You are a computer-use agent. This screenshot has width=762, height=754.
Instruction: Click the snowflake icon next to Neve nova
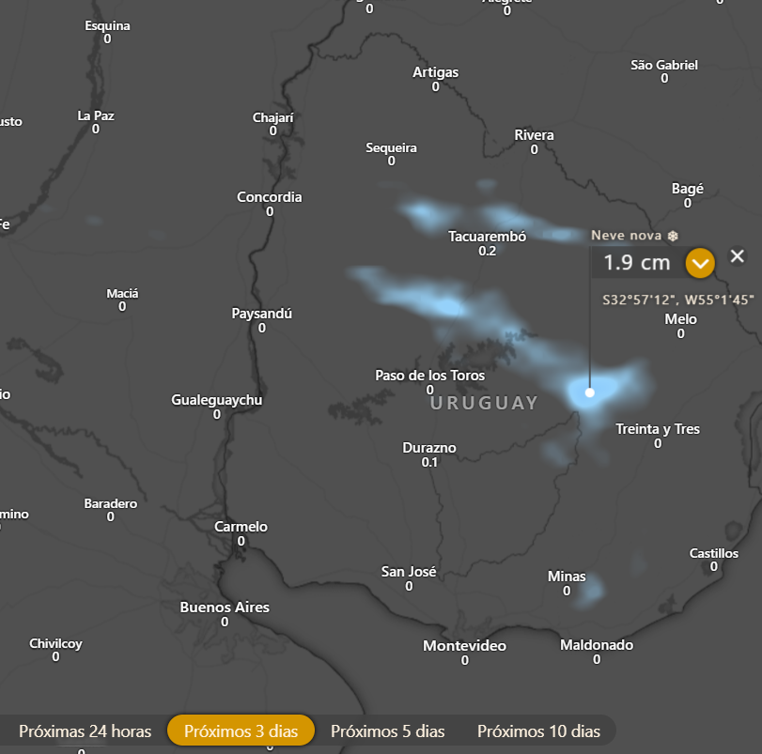673,236
